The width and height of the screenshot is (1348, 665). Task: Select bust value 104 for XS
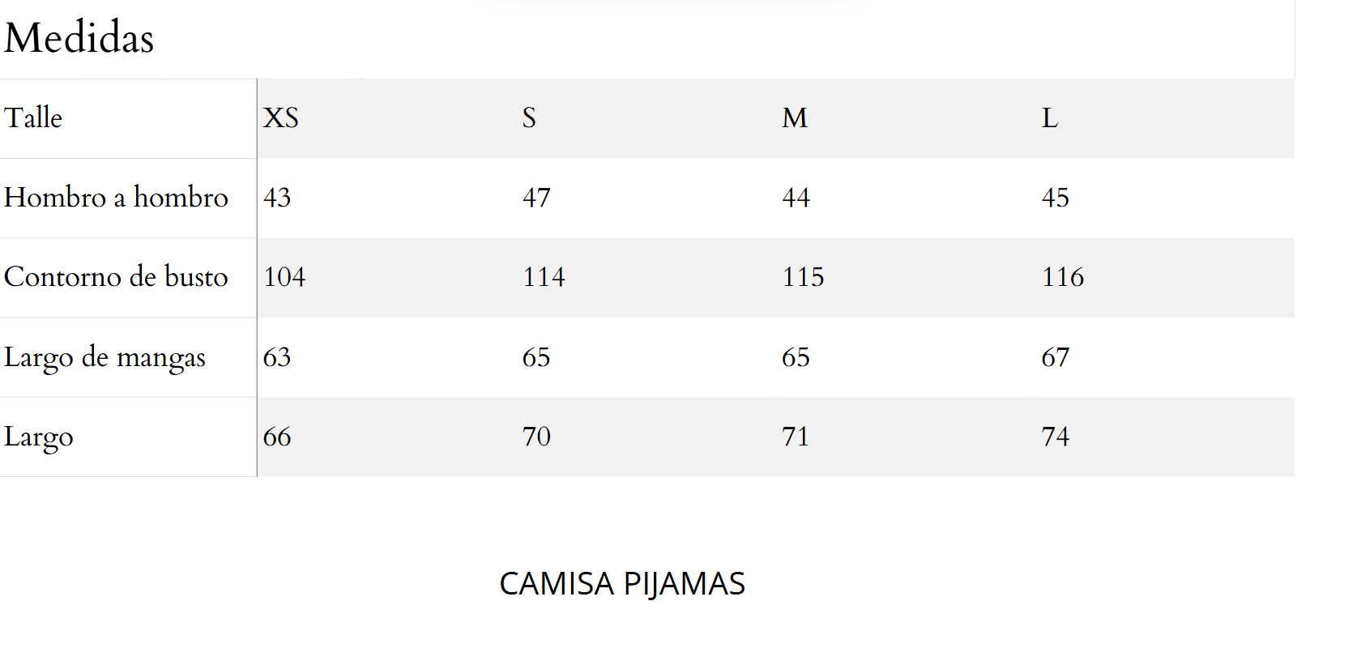284,277
